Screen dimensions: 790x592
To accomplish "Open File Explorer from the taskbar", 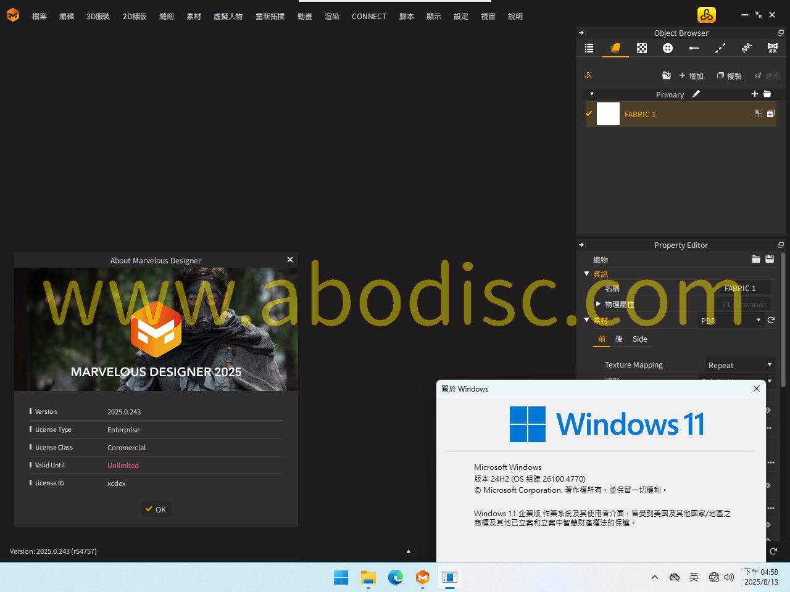I will tap(368, 577).
